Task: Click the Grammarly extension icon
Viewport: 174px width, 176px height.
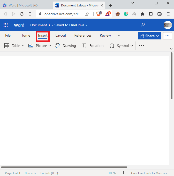Action: click(x=126, y=14)
